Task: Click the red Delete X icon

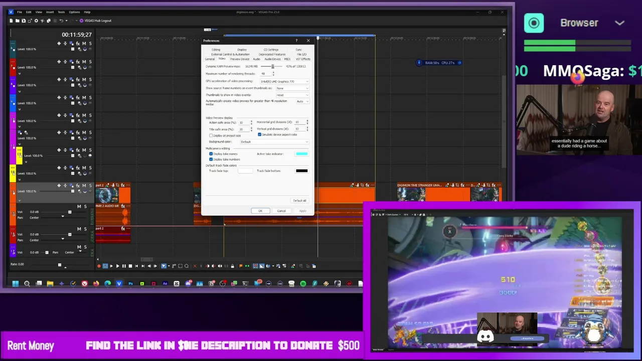Action: 195,266
